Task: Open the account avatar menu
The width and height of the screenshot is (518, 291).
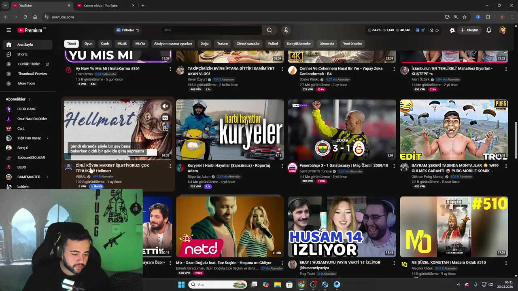Action: 503,30
